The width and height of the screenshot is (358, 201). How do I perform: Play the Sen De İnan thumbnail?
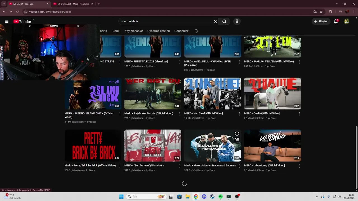pos(153,145)
